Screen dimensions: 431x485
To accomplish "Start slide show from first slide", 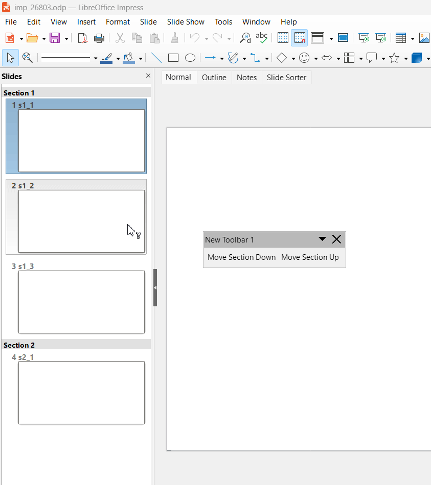I will click(364, 38).
